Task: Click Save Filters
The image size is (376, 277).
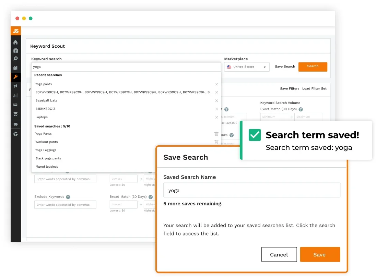Action: click(x=290, y=88)
